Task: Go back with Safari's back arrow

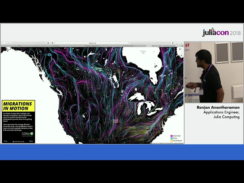Action: pyautogui.click(x=3, y=43)
